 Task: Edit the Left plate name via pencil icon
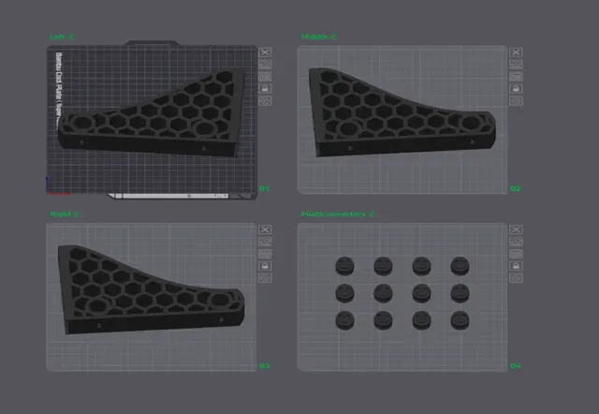pyautogui.click(x=71, y=37)
